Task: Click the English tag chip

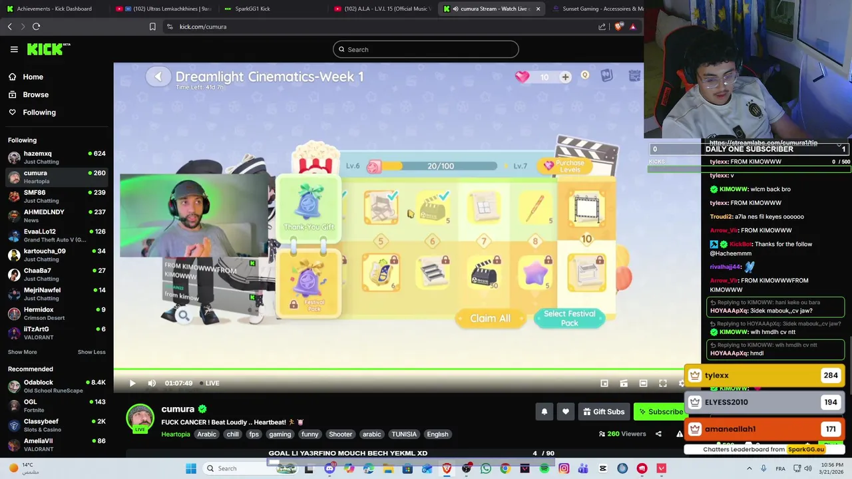Action: click(437, 434)
